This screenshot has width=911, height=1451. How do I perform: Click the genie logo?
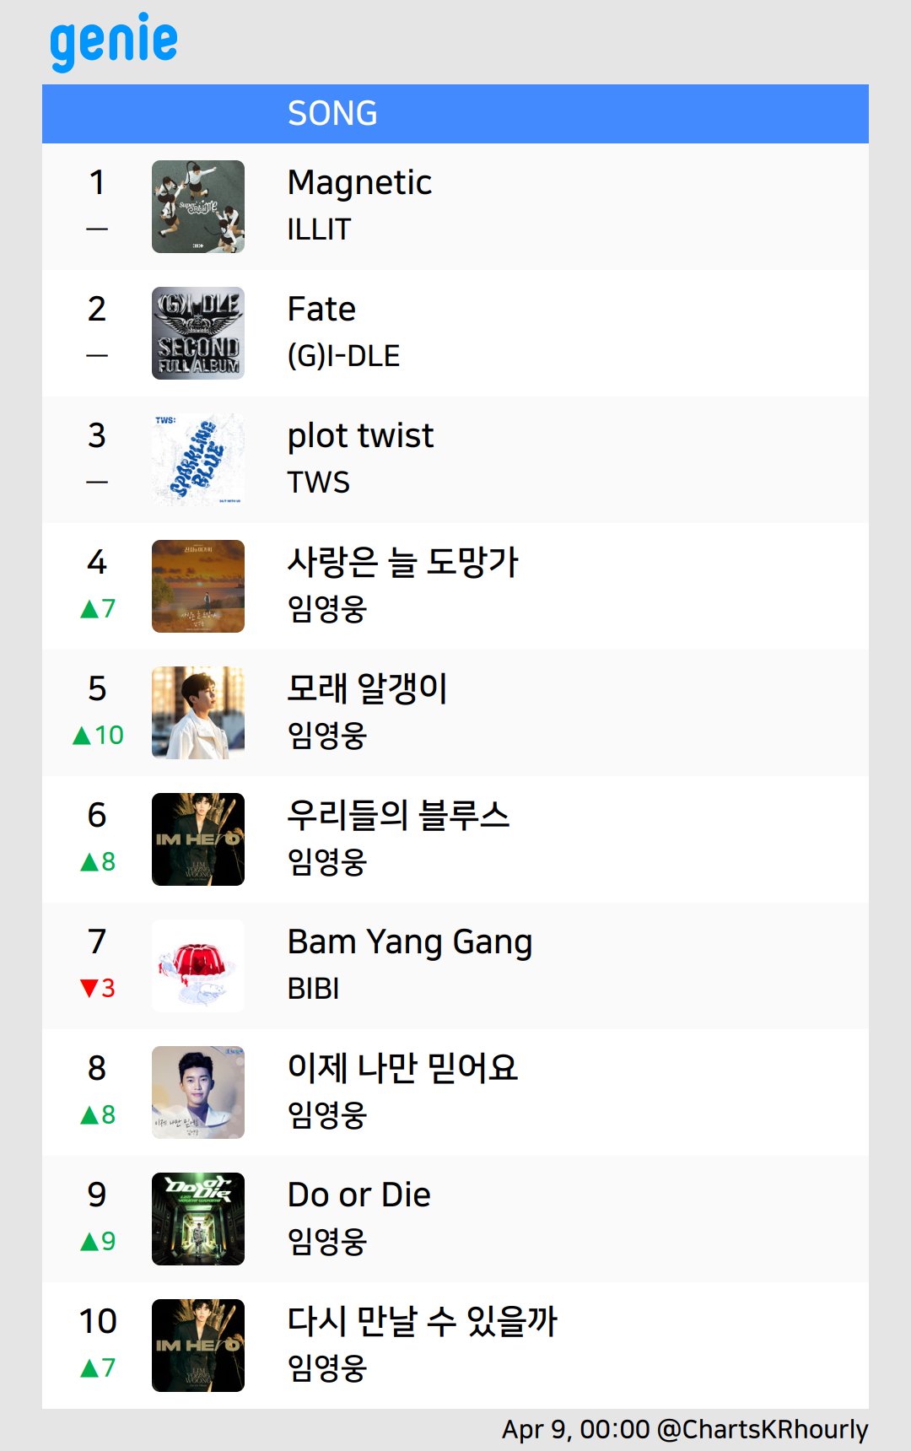point(114,42)
